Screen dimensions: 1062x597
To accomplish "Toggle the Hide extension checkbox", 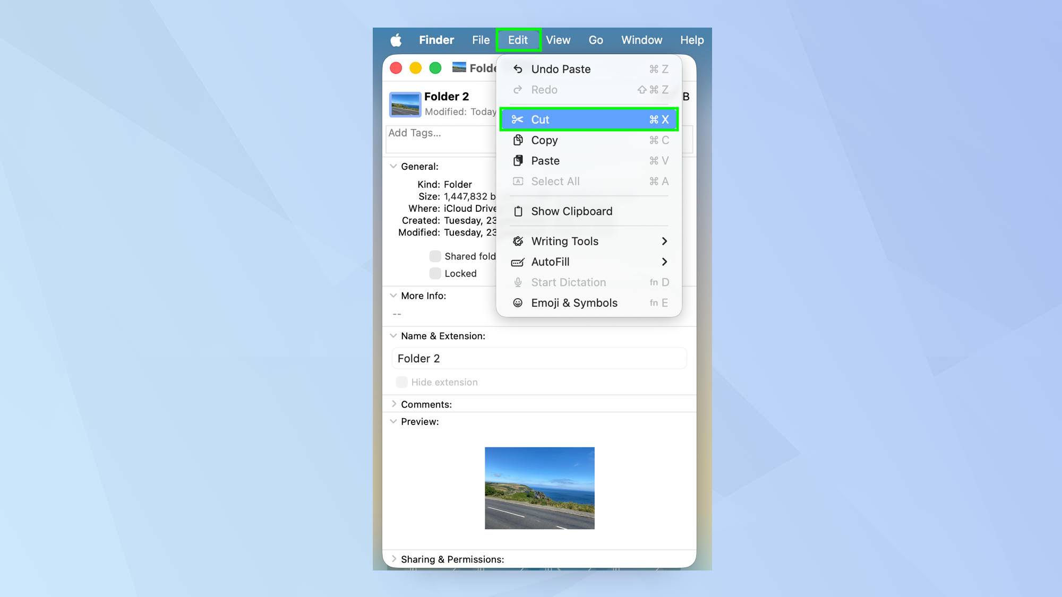I will [402, 382].
